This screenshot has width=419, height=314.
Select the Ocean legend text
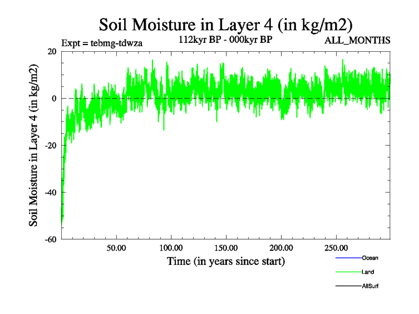pyautogui.click(x=370, y=258)
